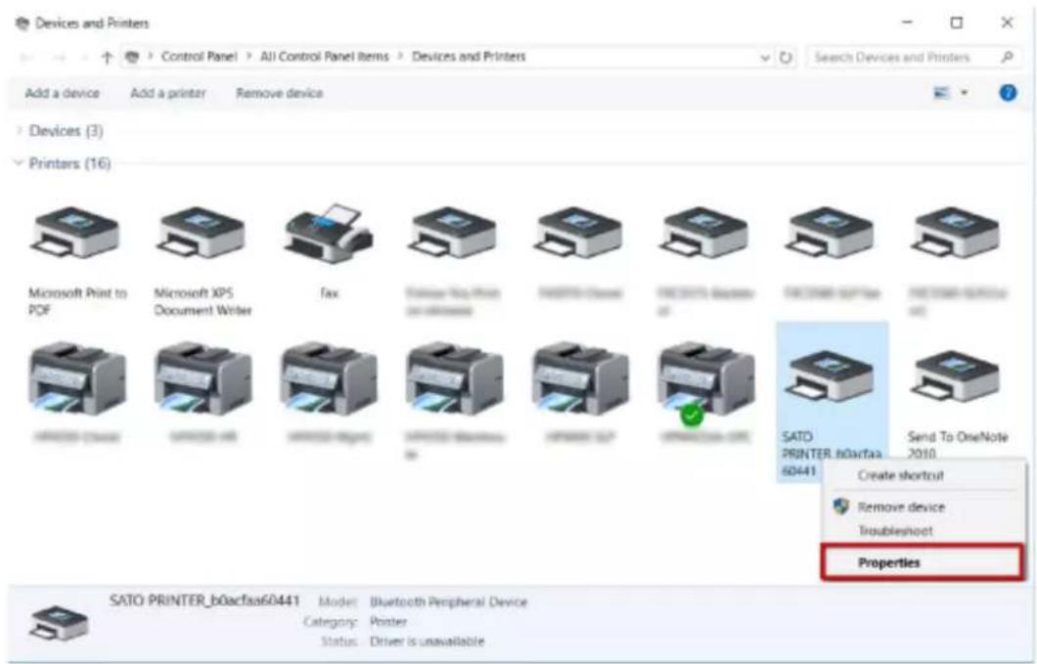
Task: Open Help with the blue question mark
Action: [1008, 93]
